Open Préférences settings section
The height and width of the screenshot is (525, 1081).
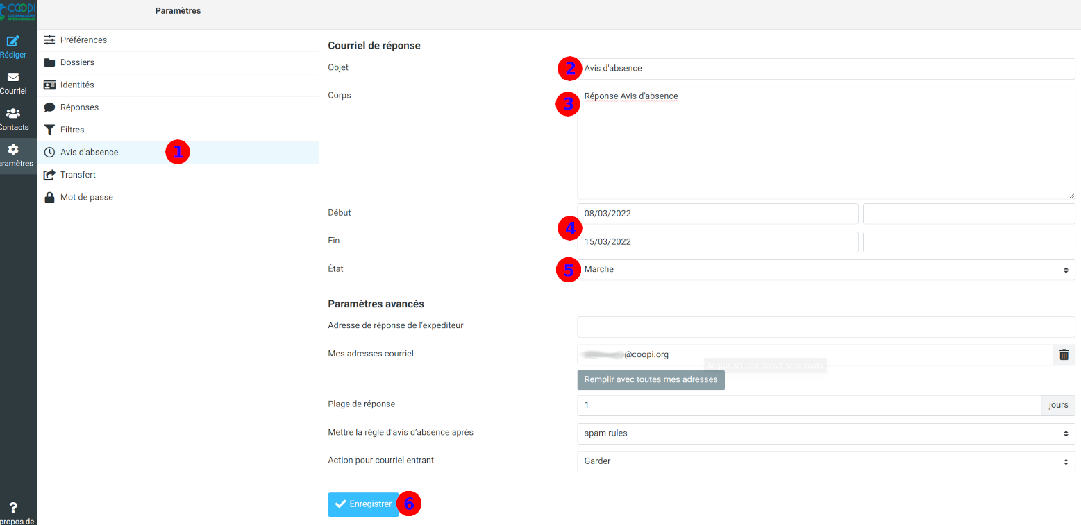click(x=83, y=40)
